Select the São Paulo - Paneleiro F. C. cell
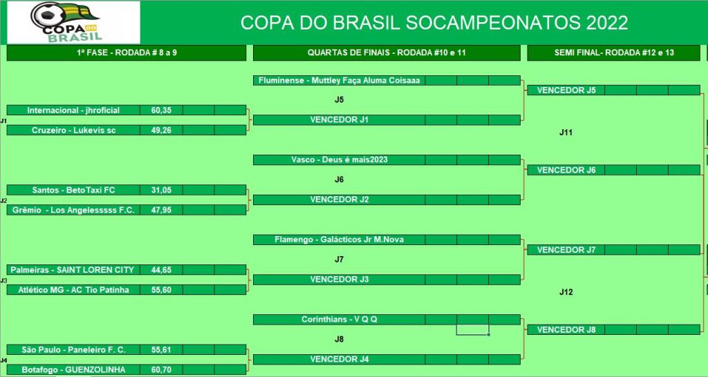Image resolution: width=708 pixels, height=377 pixels. click(73, 350)
